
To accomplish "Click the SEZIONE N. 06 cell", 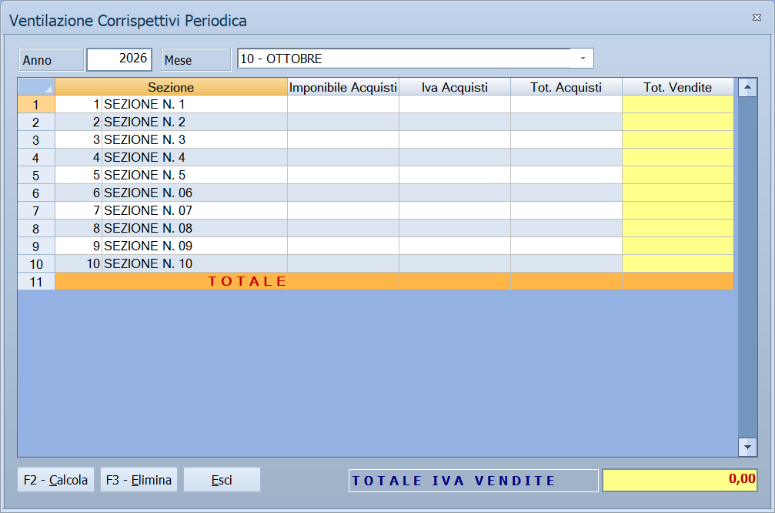I will tap(195, 193).
